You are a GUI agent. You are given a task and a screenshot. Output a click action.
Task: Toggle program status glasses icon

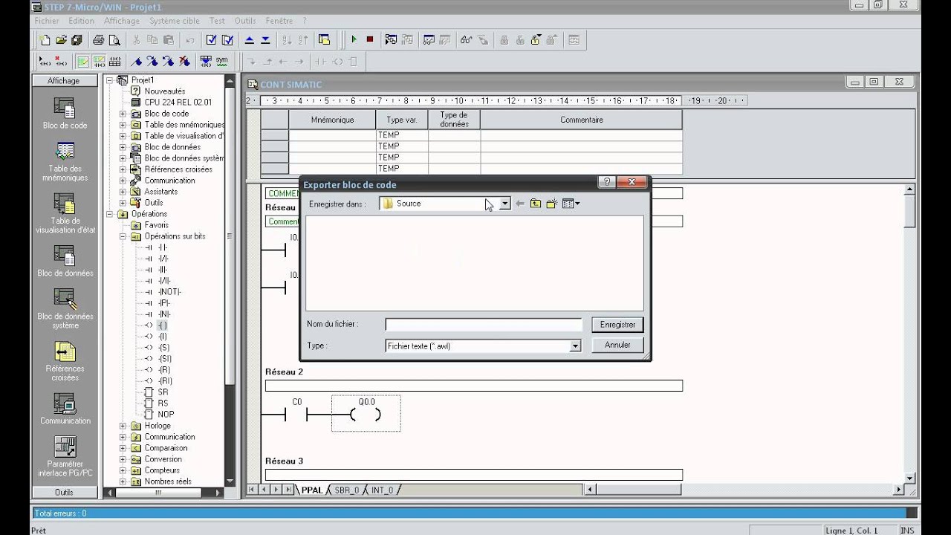[466, 40]
